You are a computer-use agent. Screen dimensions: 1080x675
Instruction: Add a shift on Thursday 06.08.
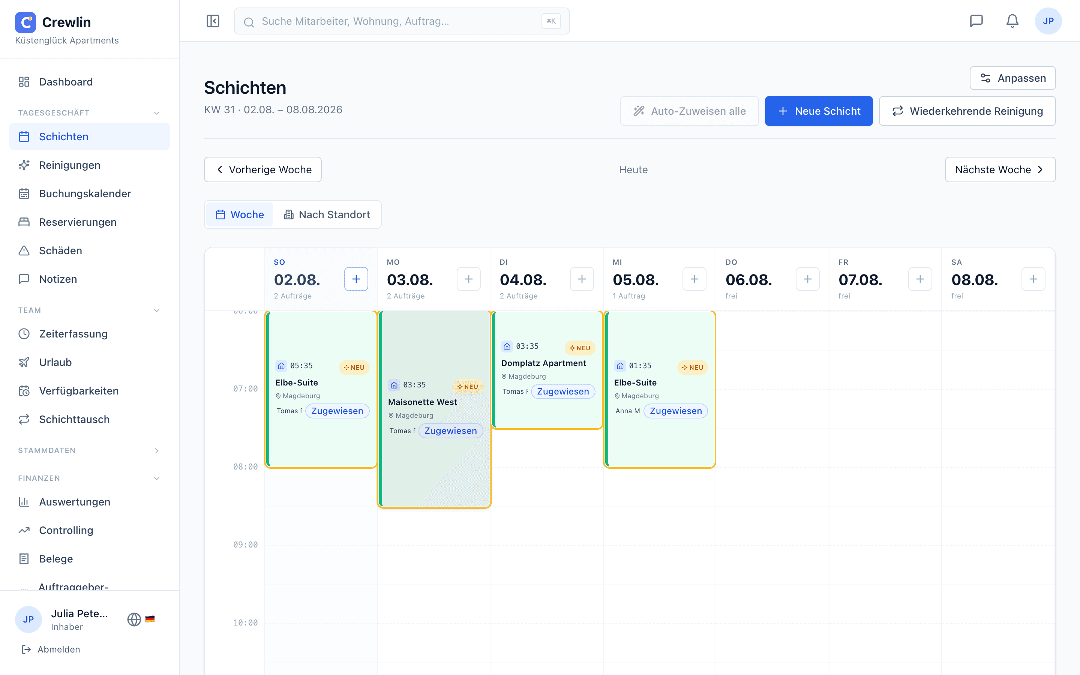[x=808, y=279]
